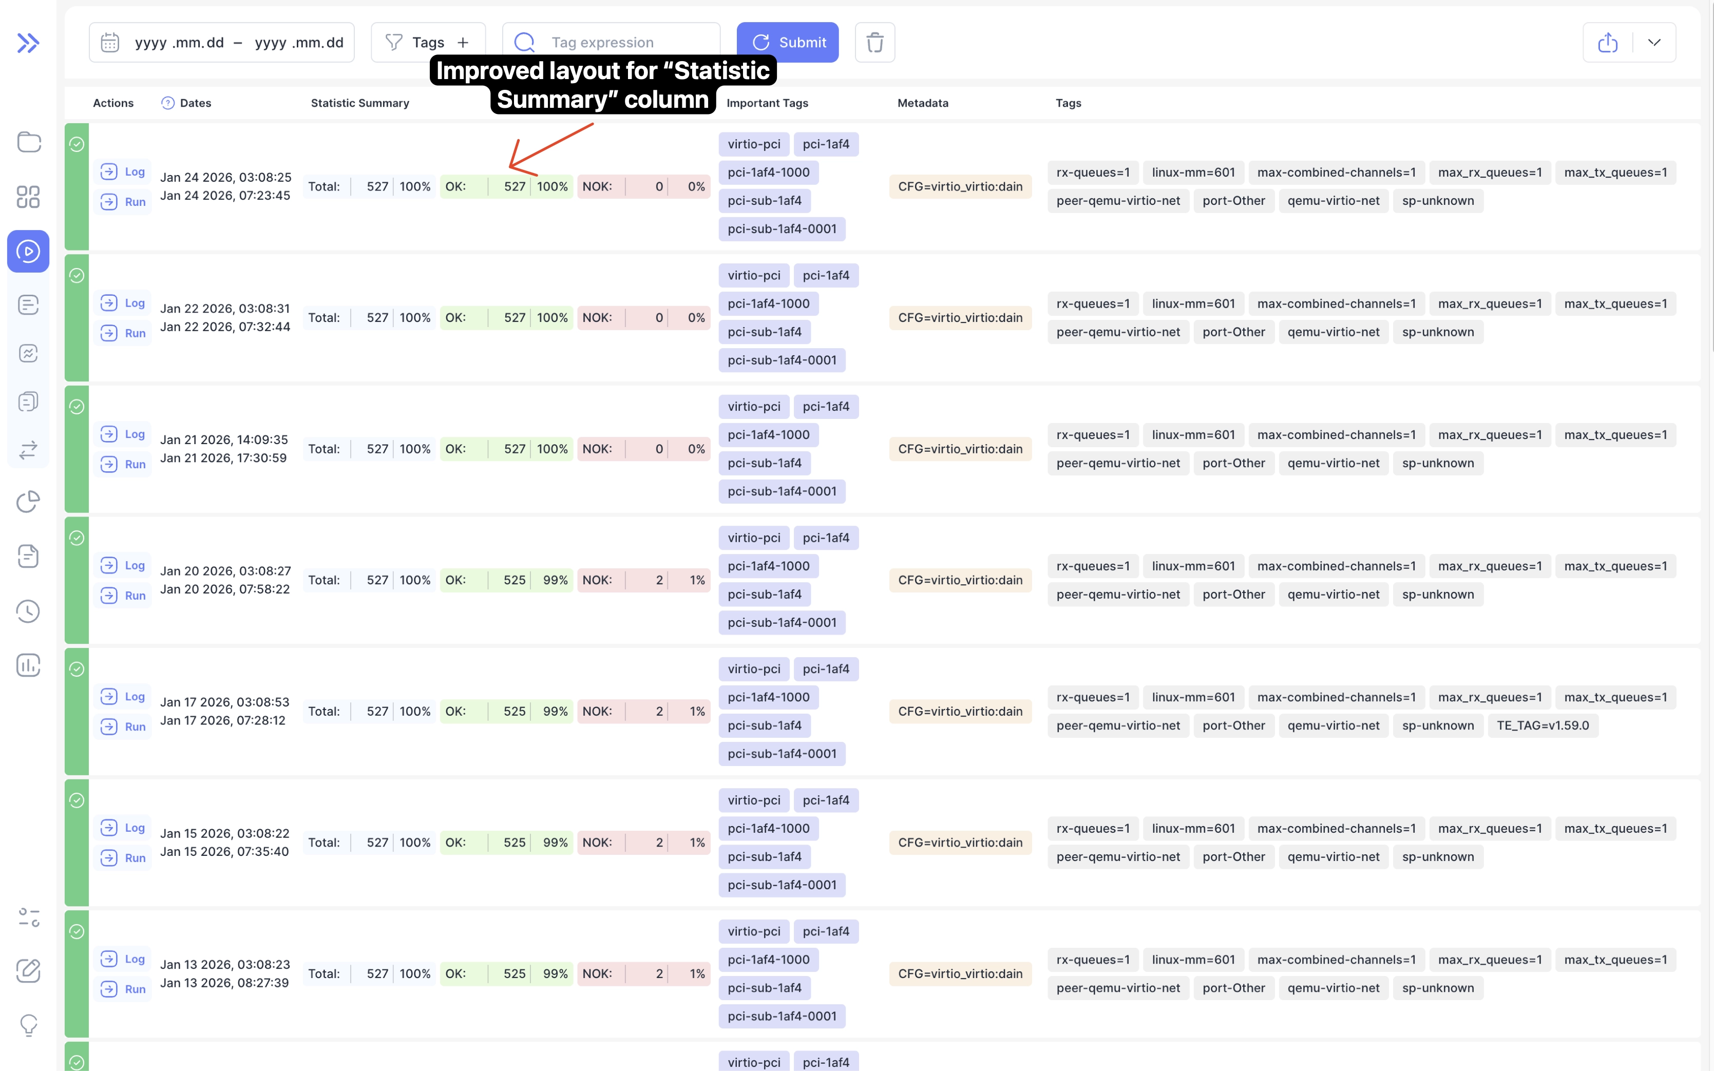This screenshot has height=1071, width=1714.
Task: Click the export share icon
Action: 1608,43
